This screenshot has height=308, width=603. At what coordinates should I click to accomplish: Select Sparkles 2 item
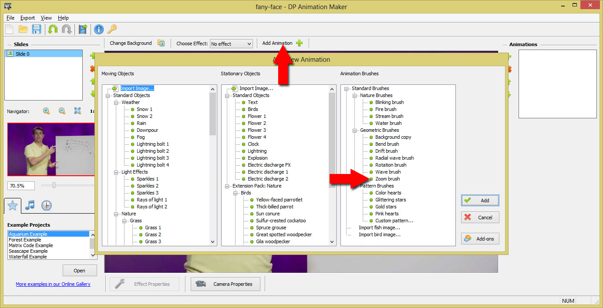click(148, 186)
